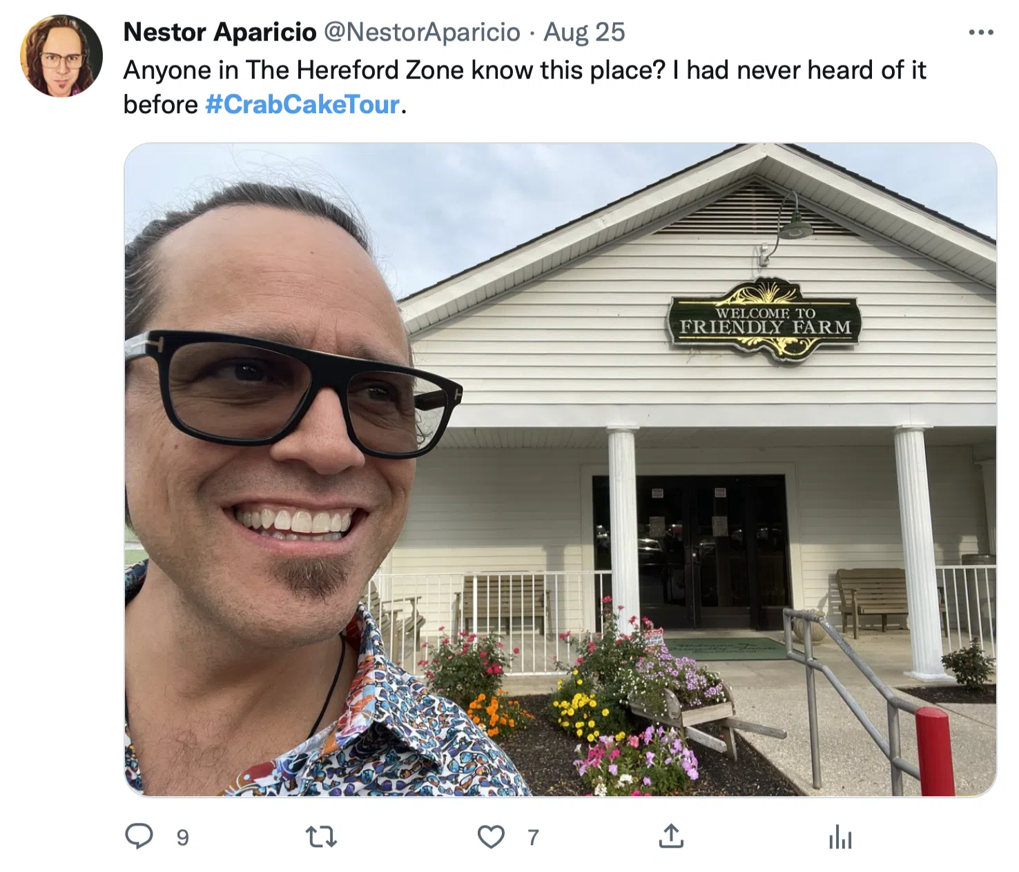Open the #CrabCakeTour hashtag link
Image resolution: width=1019 pixels, height=872 pixels.
[302, 104]
